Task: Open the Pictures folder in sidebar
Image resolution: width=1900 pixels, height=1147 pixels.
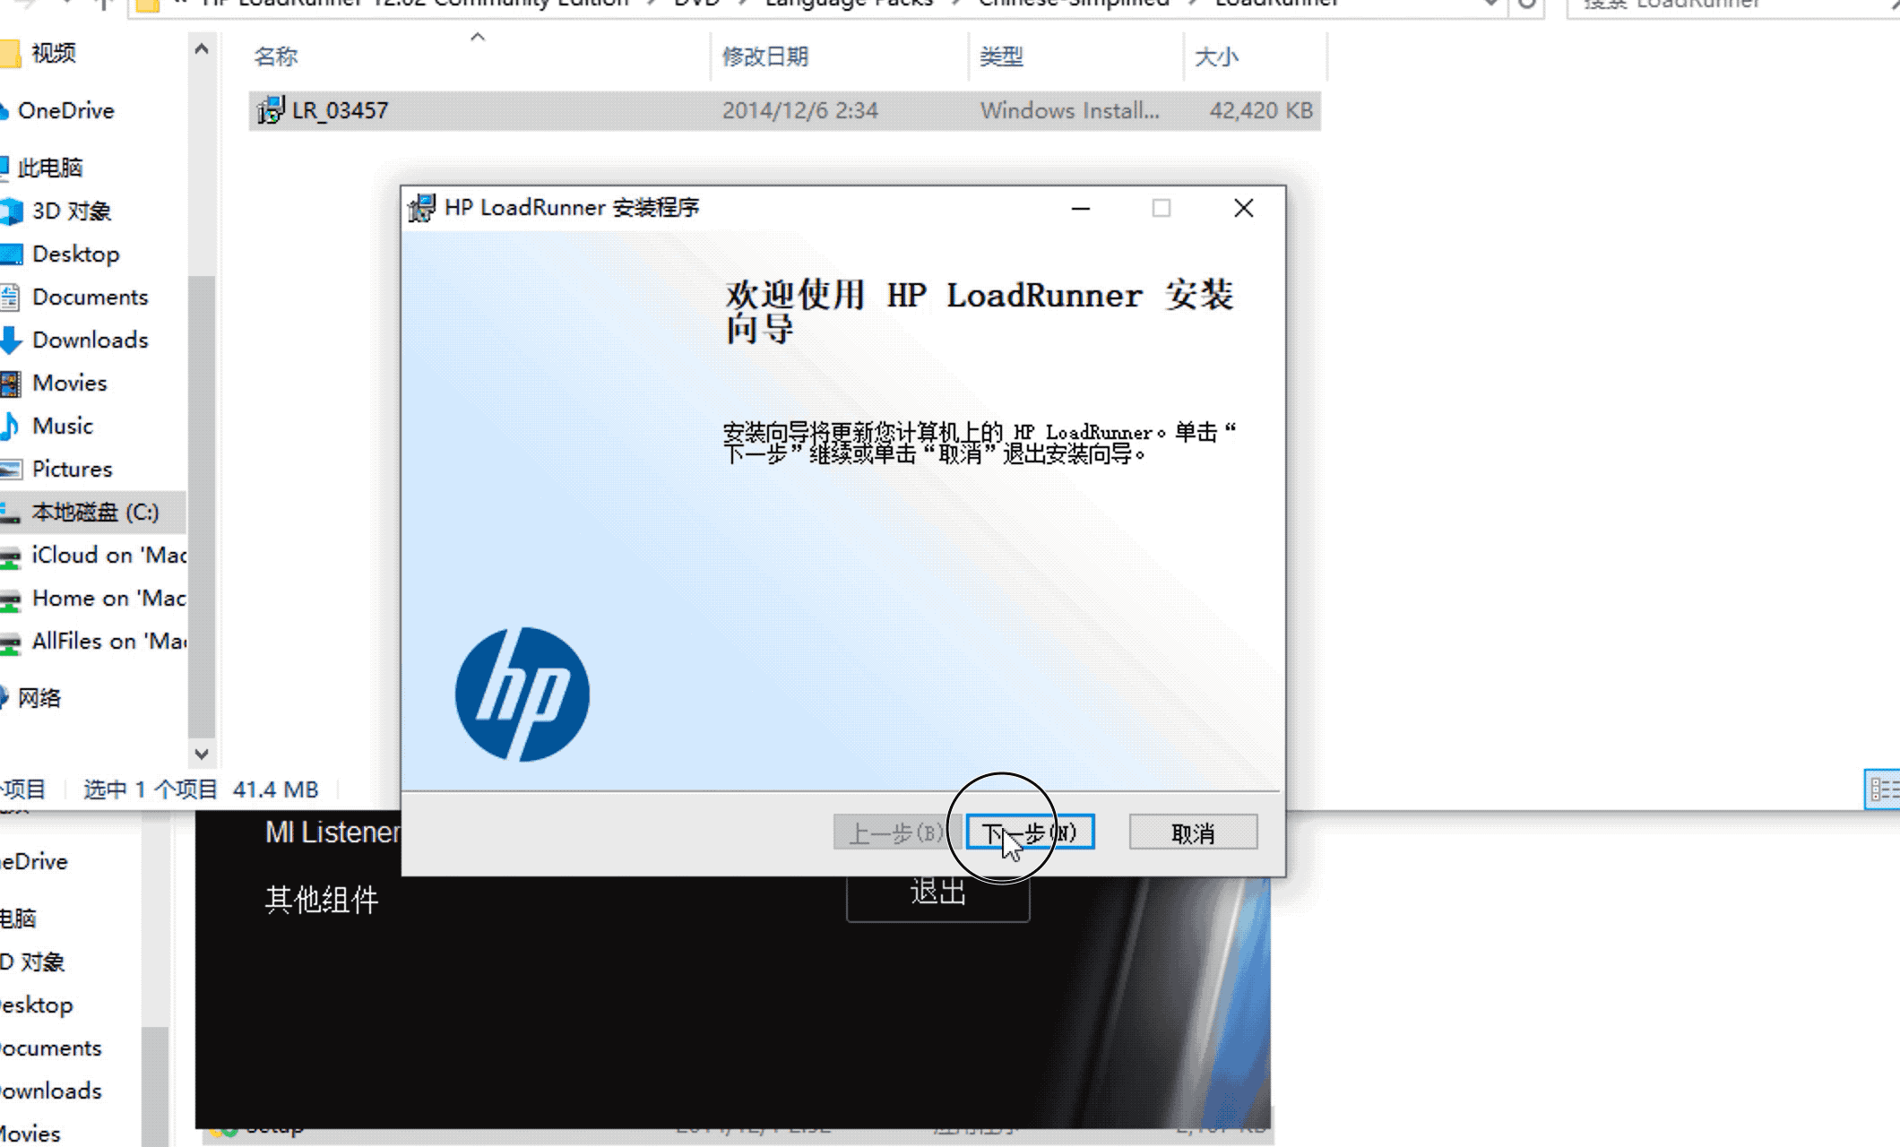Action: click(x=72, y=469)
